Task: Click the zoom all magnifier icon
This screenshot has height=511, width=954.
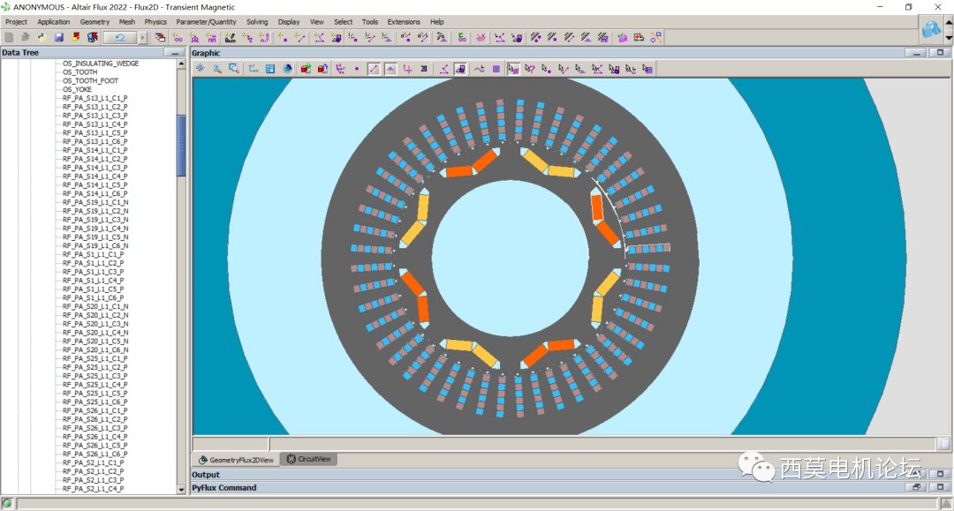Action: (216, 68)
